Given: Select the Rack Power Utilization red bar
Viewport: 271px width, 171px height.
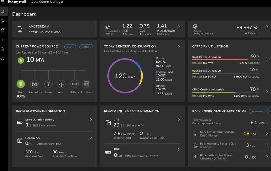Looking at the screenshot, I should click(x=220, y=60).
